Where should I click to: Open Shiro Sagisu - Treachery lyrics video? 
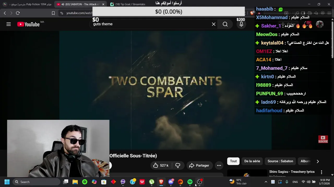[292, 172]
